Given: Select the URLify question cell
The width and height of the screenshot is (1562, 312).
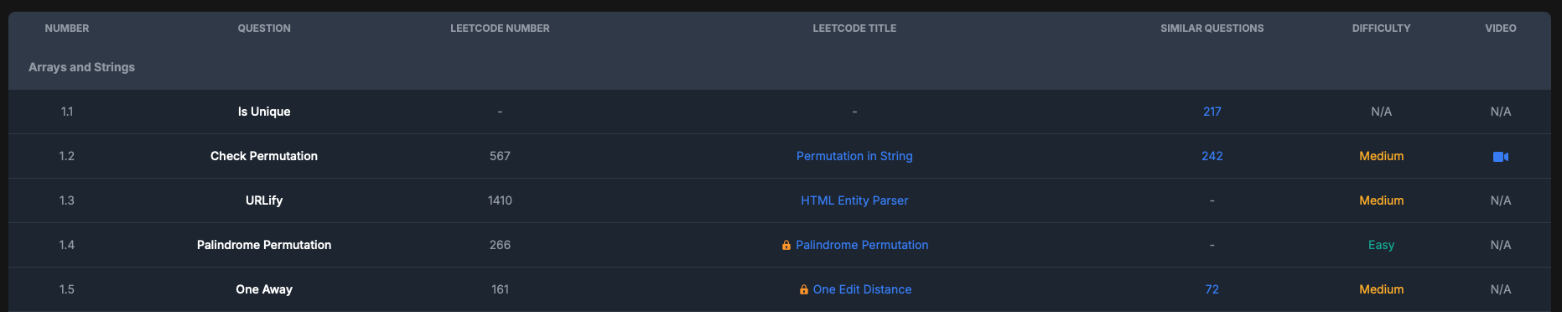Looking at the screenshot, I should pyautogui.click(x=264, y=200).
